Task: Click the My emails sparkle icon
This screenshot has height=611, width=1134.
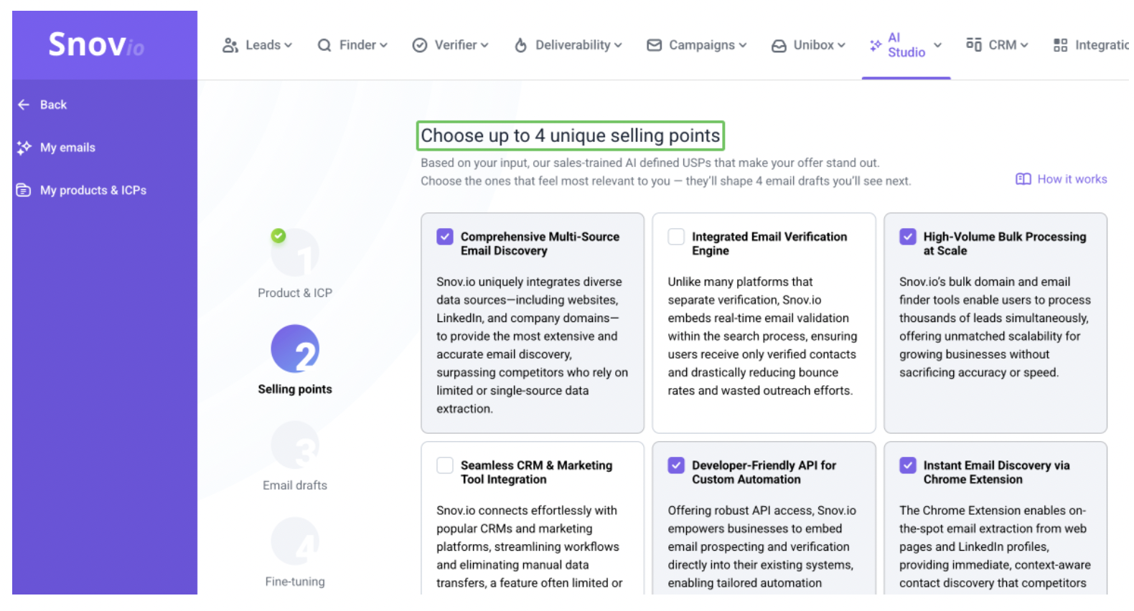Action: [24, 148]
